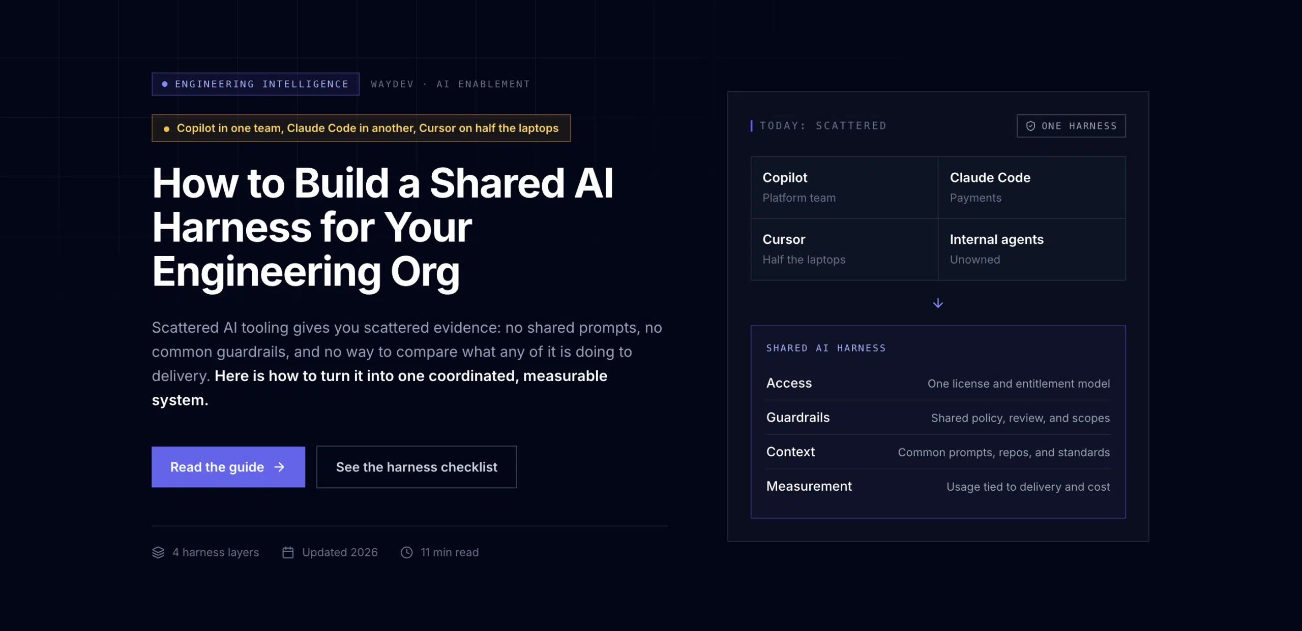Select the Claude Code Payments card
1302x631 pixels.
coord(1032,187)
